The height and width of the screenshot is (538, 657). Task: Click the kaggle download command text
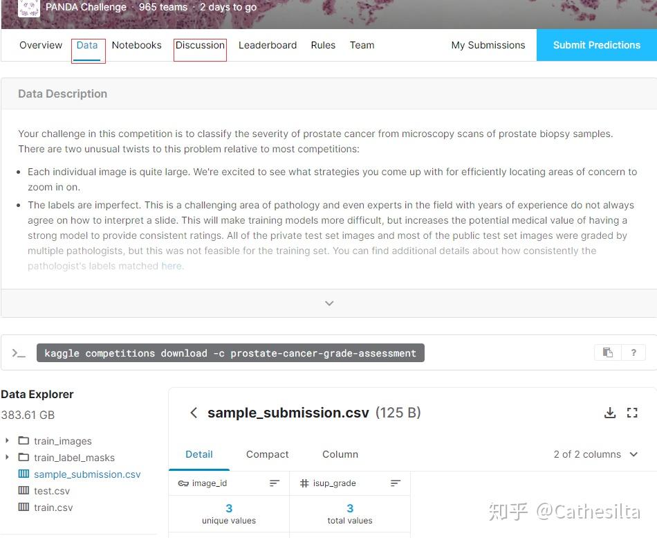230,353
